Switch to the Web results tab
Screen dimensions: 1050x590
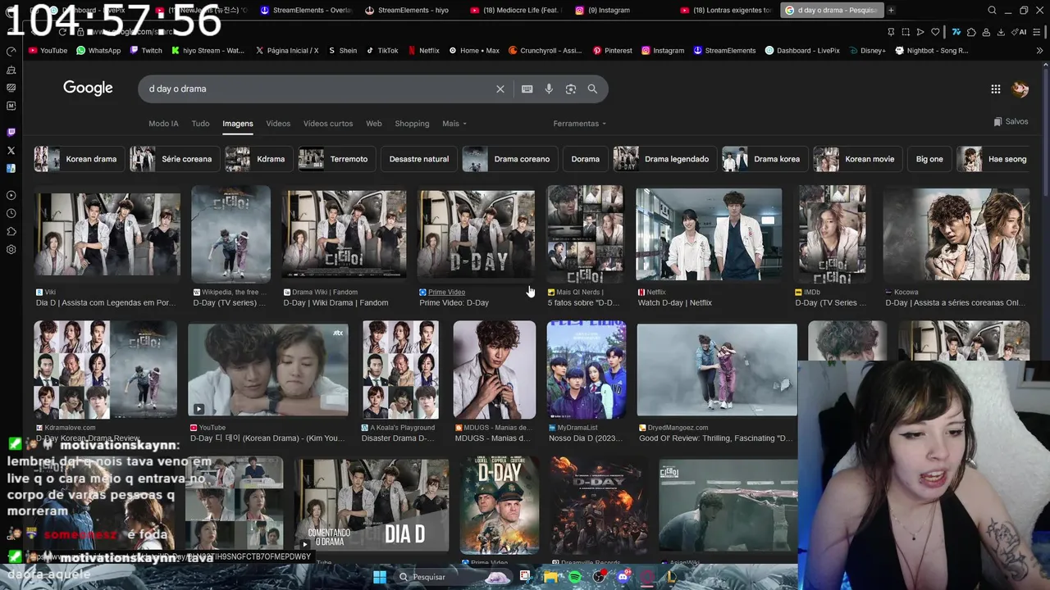[x=373, y=124]
